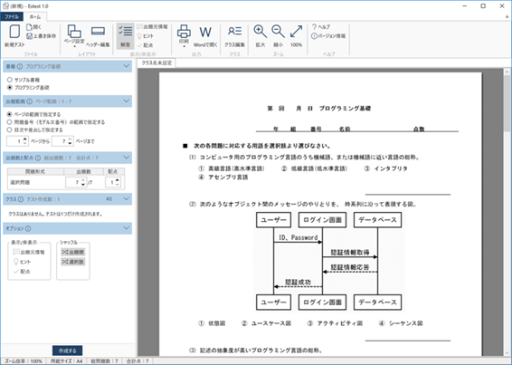Switch to the クラス名未設定 document tab
This screenshot has height=365, width=512.
pos(156,62)
